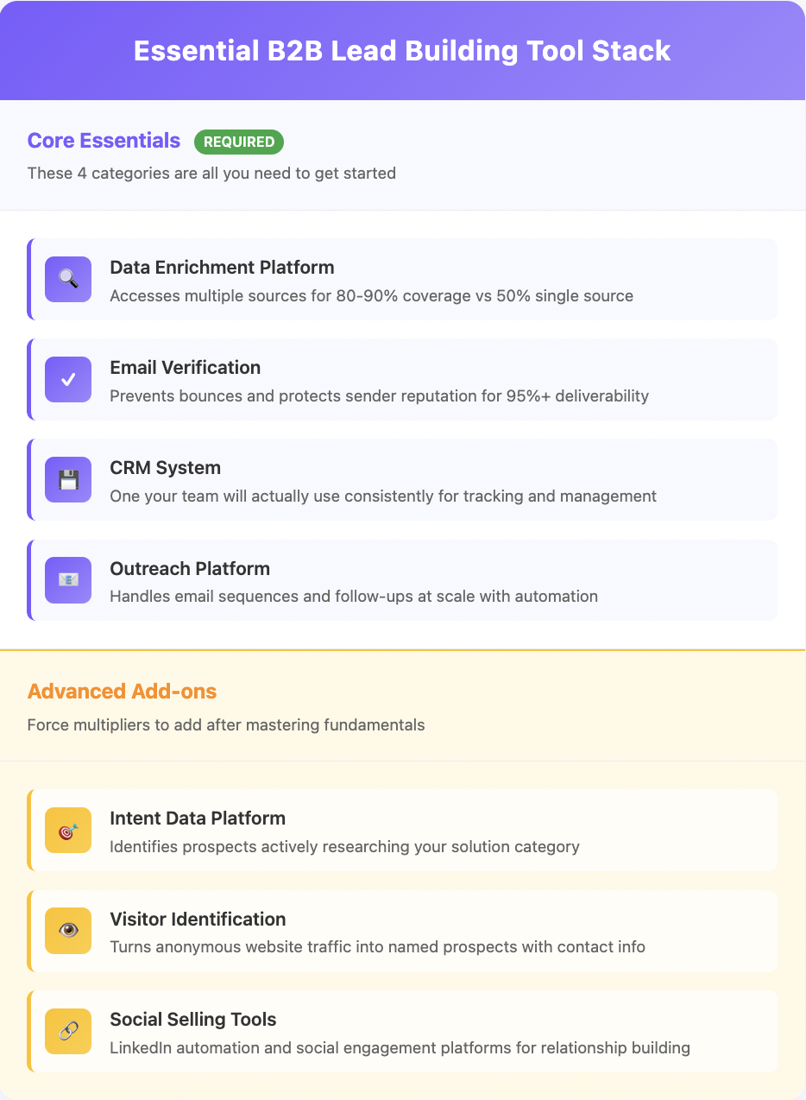Select the Visitor Identification card title
Screen dimensions: 806x1100
[x=198, y=919]
